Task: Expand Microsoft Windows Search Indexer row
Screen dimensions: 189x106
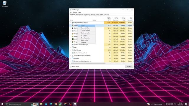Action: 70,56
